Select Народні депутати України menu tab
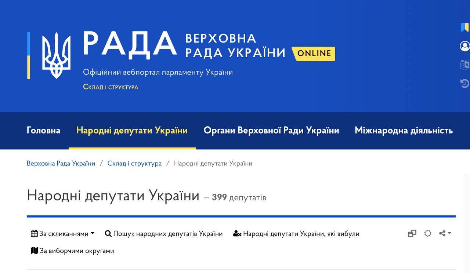The width and height of the screenshot is (470, 273). [132, 130]
